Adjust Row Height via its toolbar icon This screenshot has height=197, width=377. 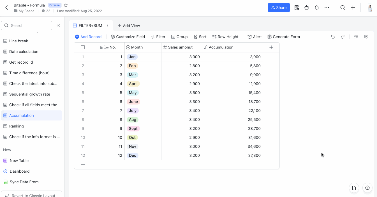[225, 37]
